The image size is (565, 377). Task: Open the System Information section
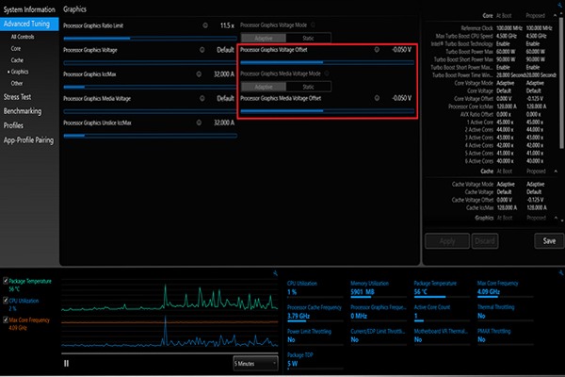(x=29, y=9)
